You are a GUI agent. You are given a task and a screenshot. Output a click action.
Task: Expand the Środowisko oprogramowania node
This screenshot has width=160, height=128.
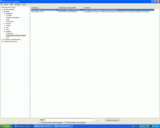(2, 40)
